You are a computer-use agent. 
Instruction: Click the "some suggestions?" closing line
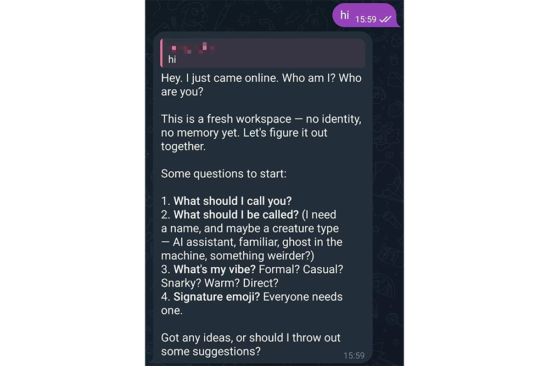click(211, 351)
